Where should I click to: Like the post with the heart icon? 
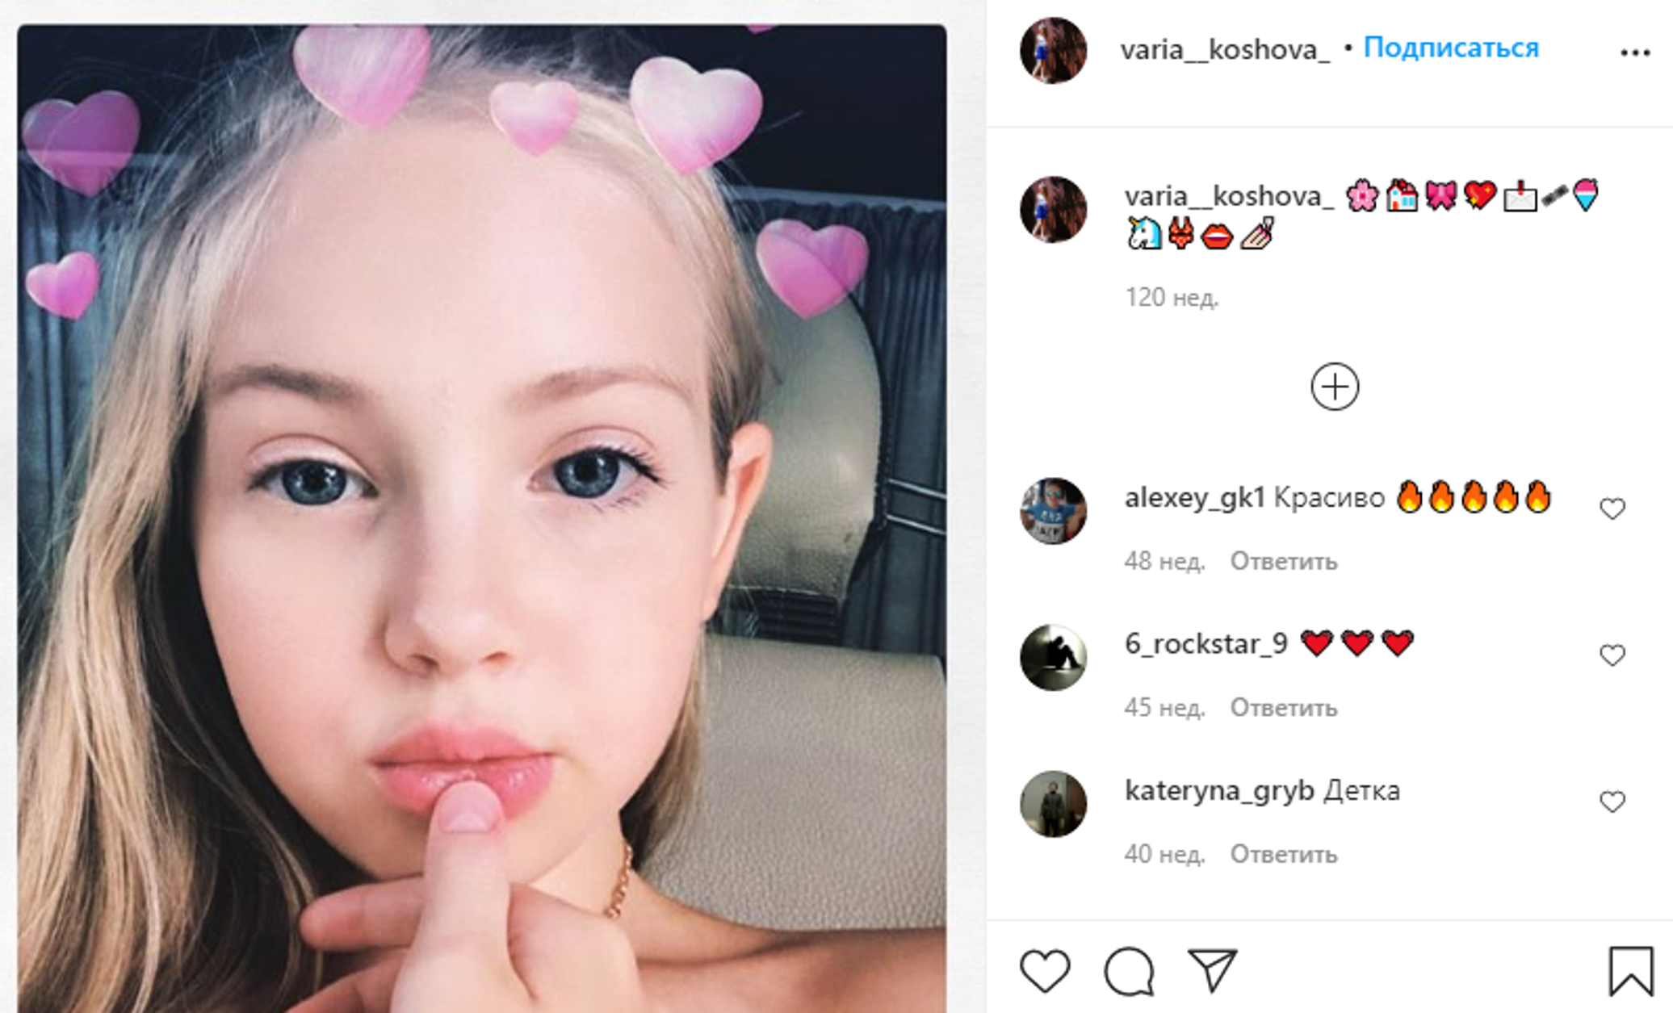point(1045,970)
